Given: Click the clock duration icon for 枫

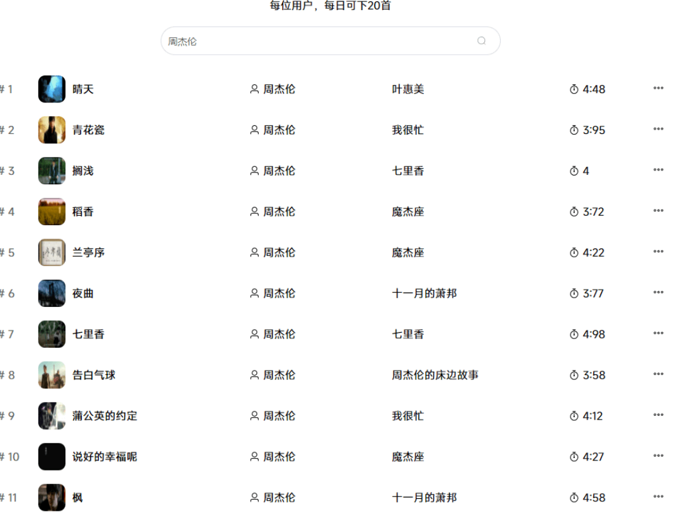Looking at the screenshot, I should (x=574, y=498).
